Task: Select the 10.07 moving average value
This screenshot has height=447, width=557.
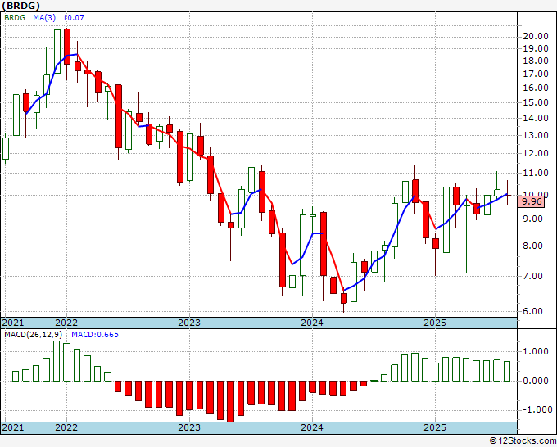Action: (74, 18)
